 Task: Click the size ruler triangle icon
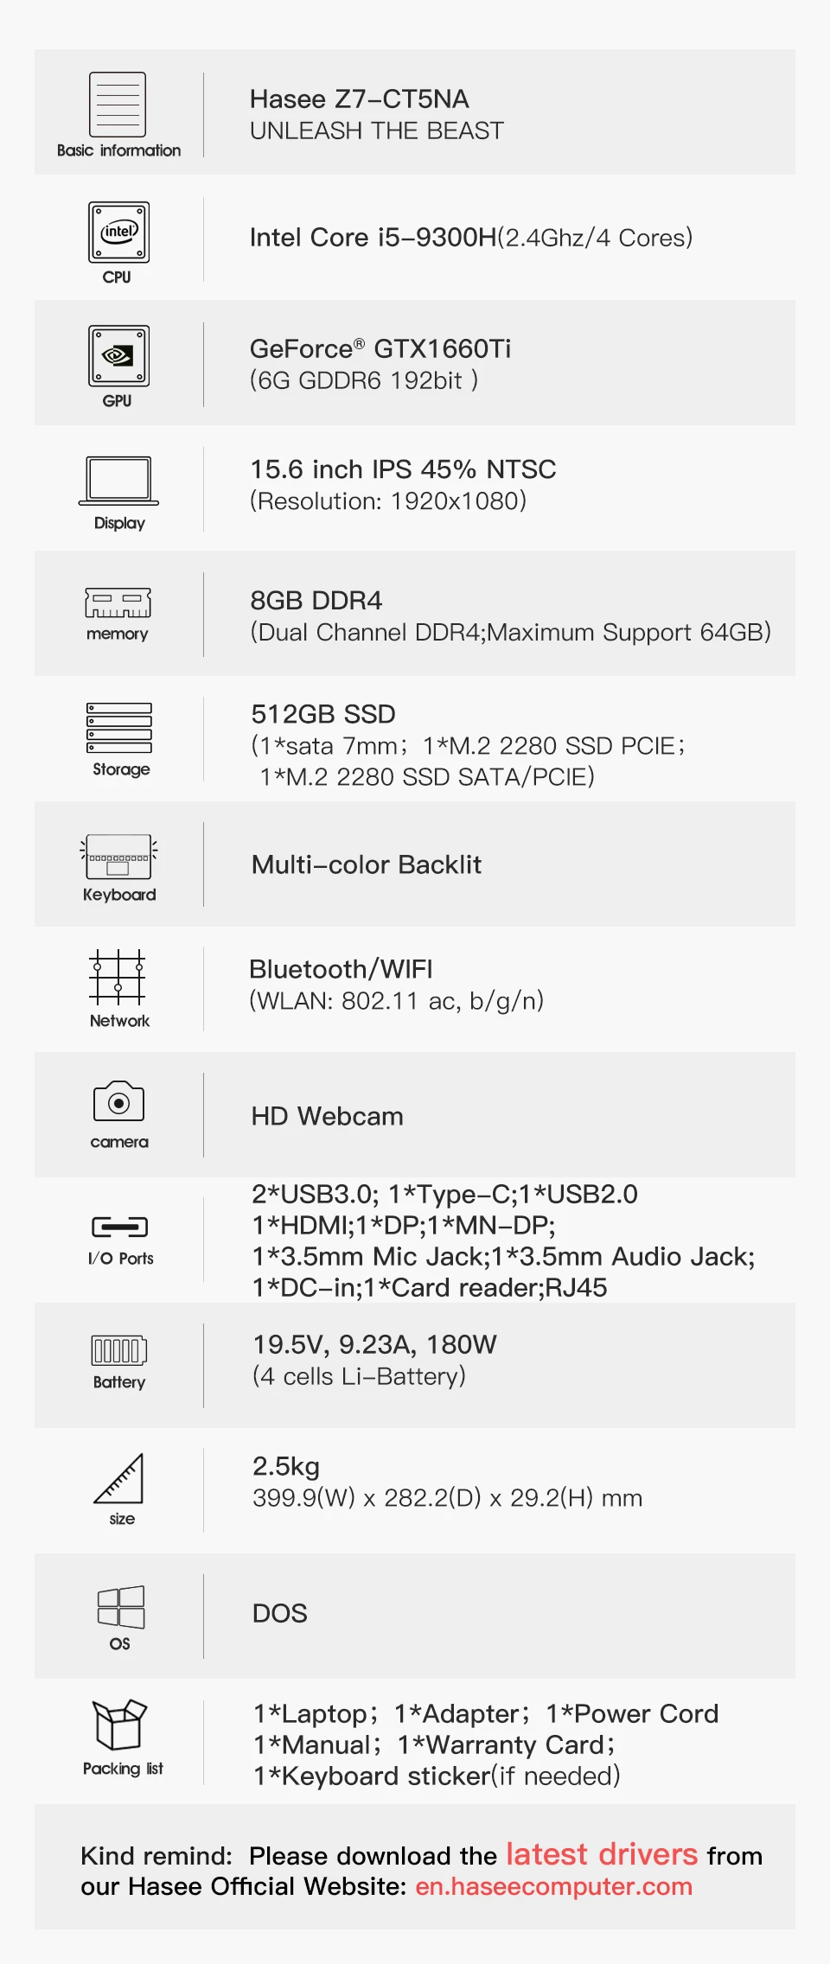(x=119, y=1479)
